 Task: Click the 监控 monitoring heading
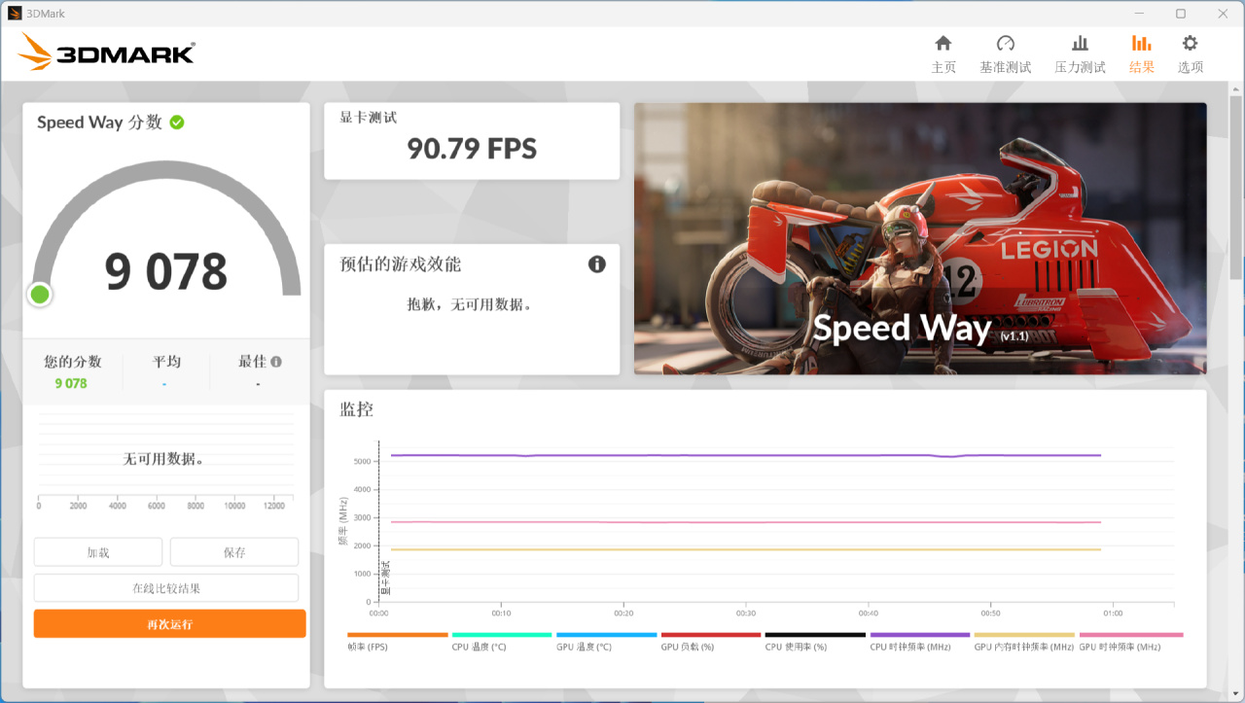[x=356, y=409]
